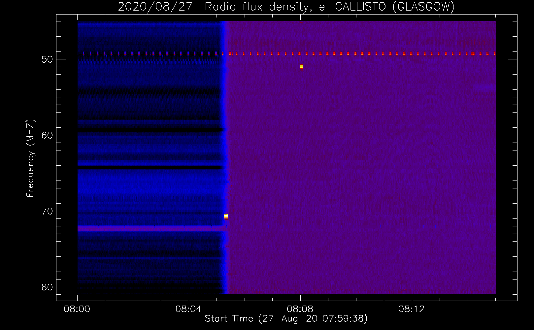Viewport: 534px width, 330px height.
Task: Click the bright yellow spot near 71 MHz
Action: point(226,216)
